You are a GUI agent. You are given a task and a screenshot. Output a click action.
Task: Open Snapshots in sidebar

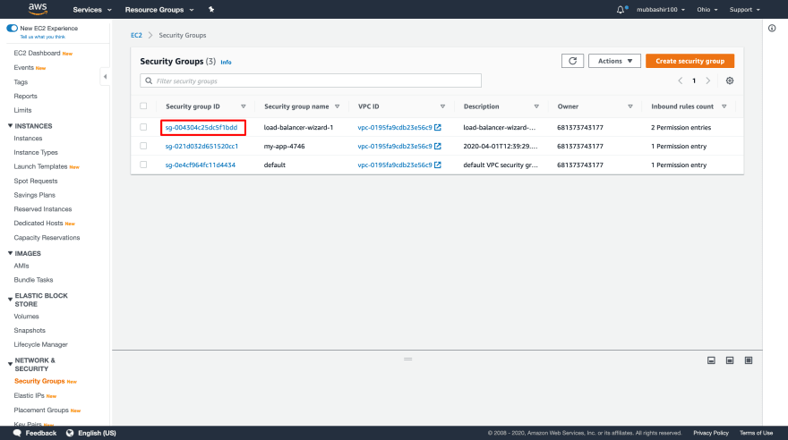pyautogui.click(x=30, y=331)
